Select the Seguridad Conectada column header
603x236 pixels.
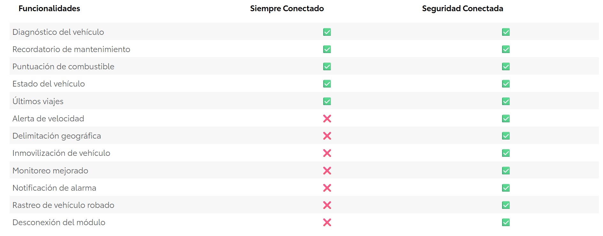(462, 9)
